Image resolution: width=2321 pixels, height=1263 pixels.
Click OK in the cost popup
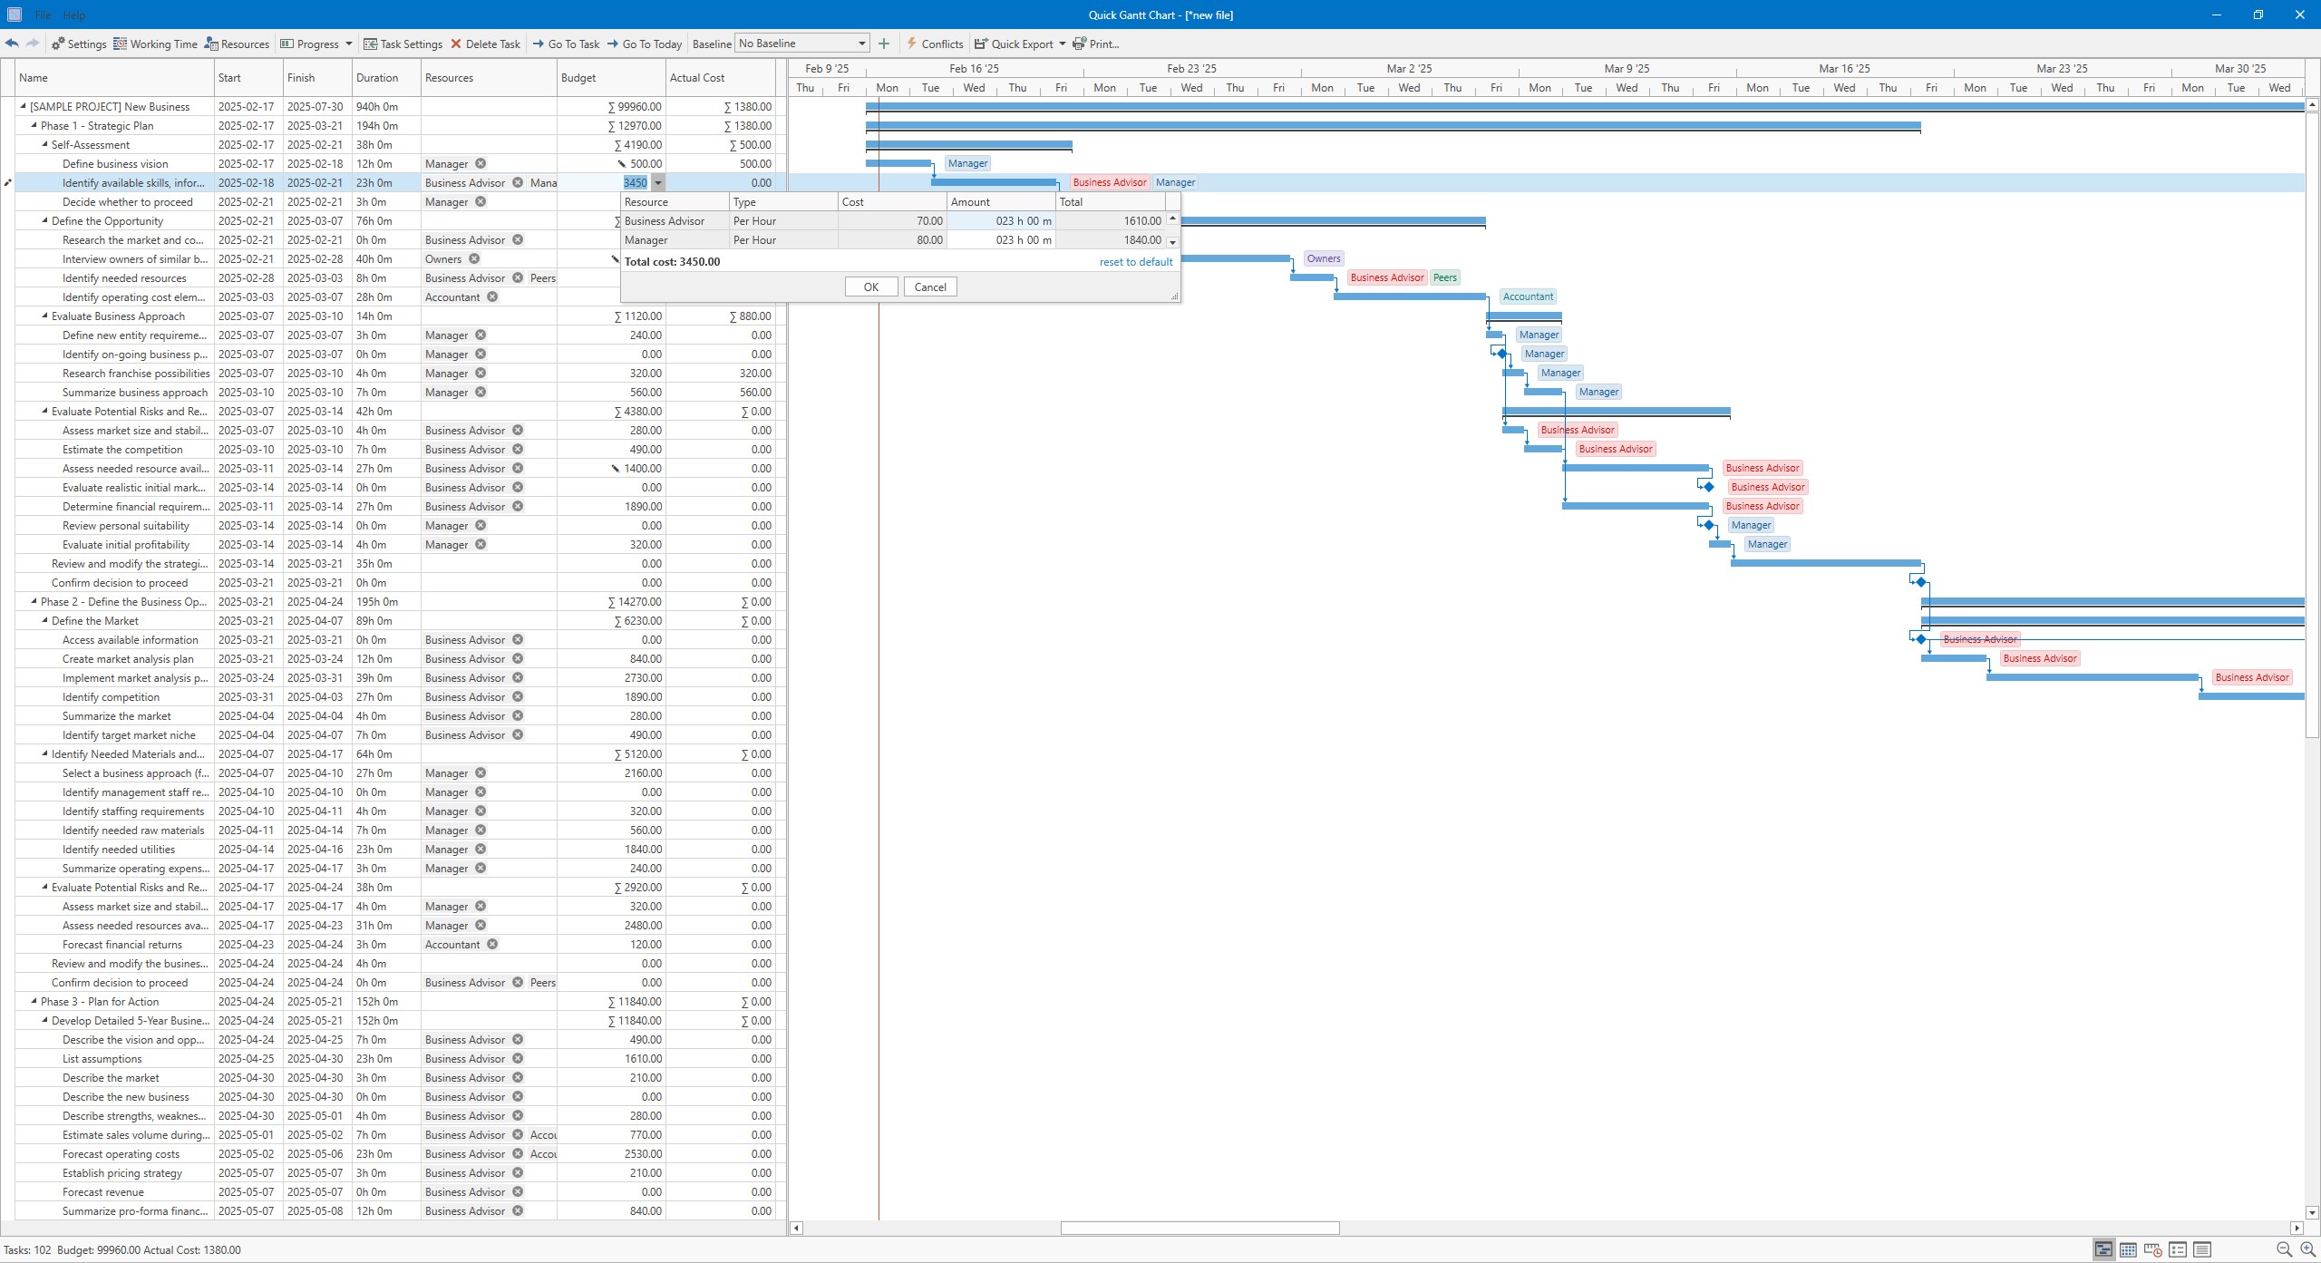pos(870,287)
